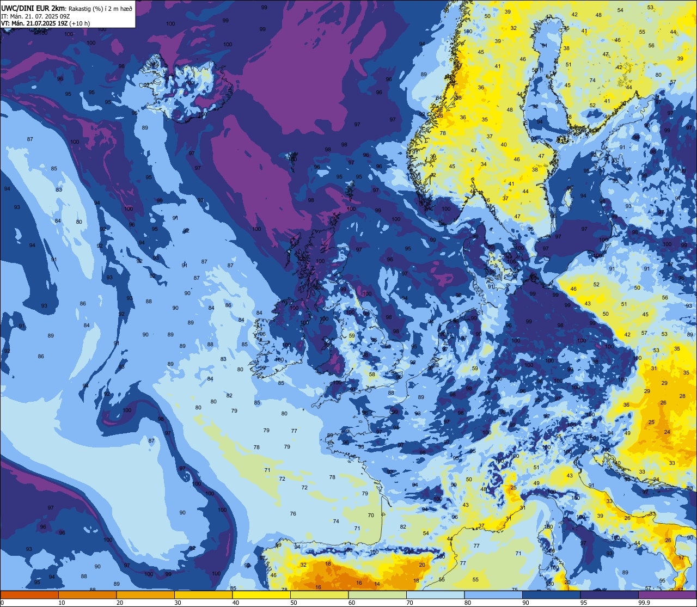This screenshot has height=607, width=697.
Task: Click the 'Rakastig (%) í 2 m hæð' caption
Action: point(100,8)
